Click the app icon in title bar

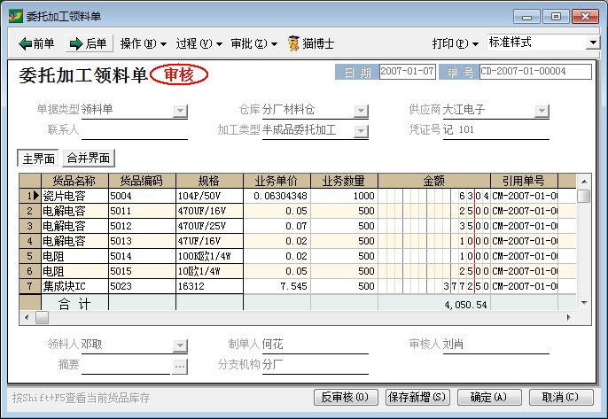tap(16, 16)
